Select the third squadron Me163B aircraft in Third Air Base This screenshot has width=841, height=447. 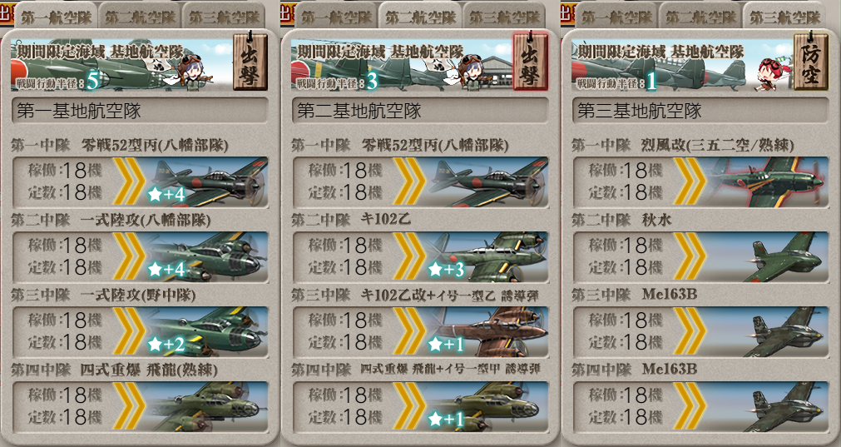point(768,331)
